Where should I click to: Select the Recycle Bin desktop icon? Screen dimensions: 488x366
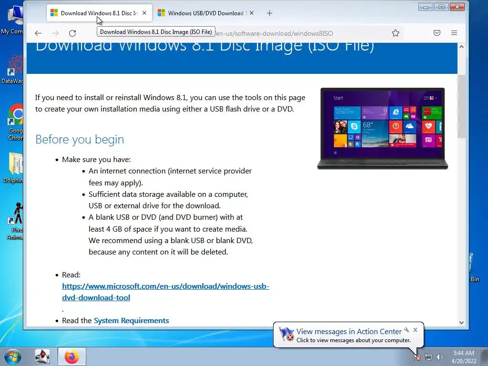pyautogui.click(x=474, y=268)
